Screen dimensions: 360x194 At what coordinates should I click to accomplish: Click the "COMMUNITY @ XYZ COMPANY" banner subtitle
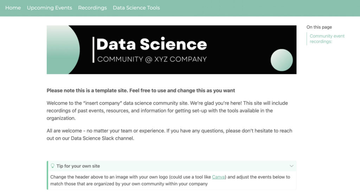point(152,59)
